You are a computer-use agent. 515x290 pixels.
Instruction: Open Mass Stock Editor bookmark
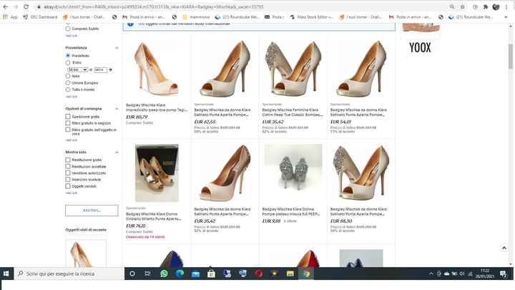click(x=312, y=16)
